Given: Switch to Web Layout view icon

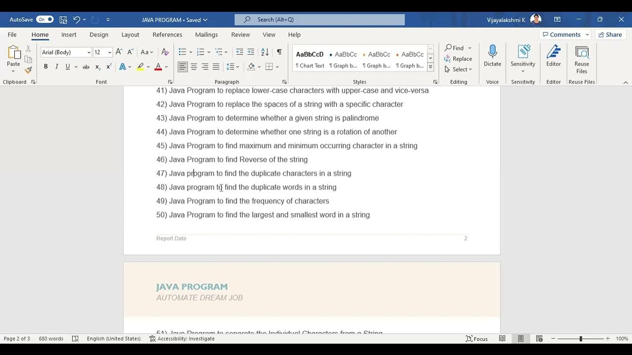Looking at the screenshot, I should (x=539, y=339).
